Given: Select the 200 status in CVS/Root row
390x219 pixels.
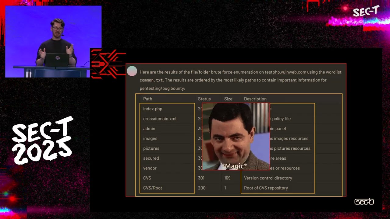Looking at the screenshot, I should tap(202, 188).
